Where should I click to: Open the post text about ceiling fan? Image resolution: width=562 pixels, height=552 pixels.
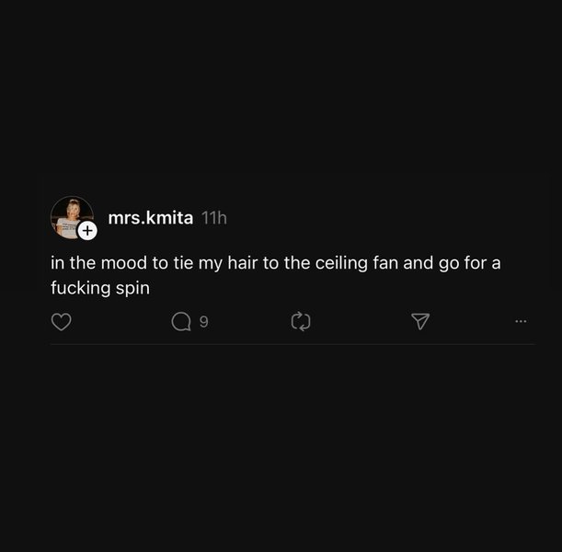(x=275, y=264)
